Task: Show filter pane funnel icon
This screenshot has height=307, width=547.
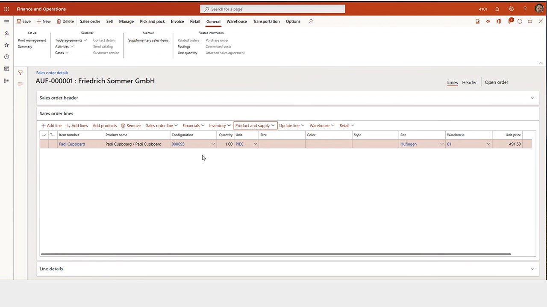Action: point(20,73)
